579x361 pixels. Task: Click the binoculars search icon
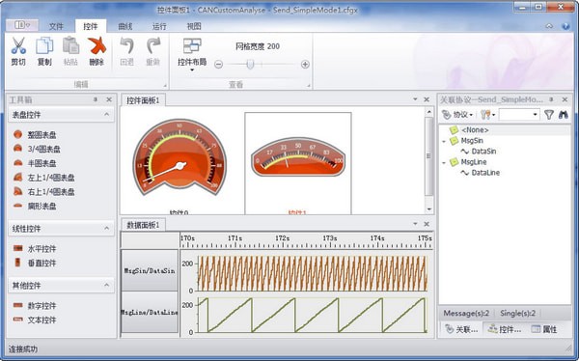click(x=564, y=115)
